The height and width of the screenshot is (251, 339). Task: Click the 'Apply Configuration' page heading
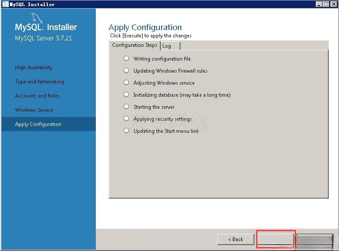(145, 28)
